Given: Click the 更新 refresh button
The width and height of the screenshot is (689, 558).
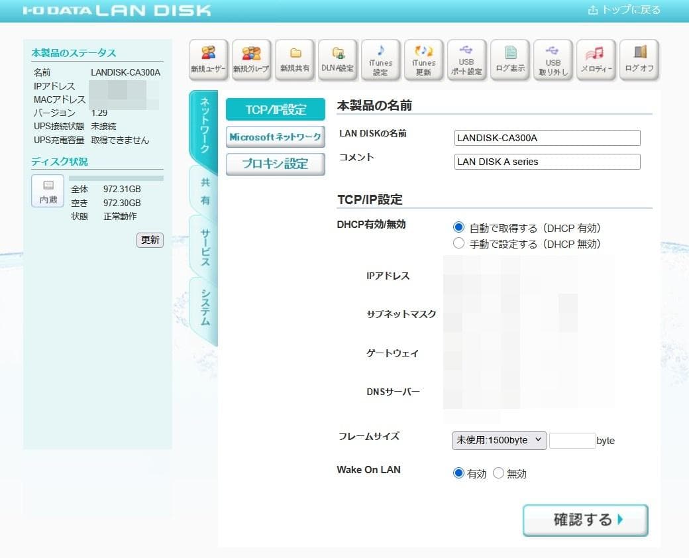Looking at the screenshot, I should coord(150,240).
